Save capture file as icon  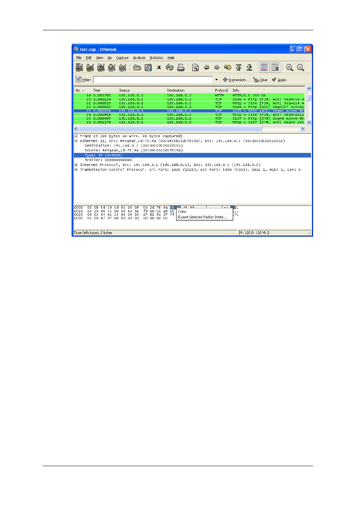(148, 68)
